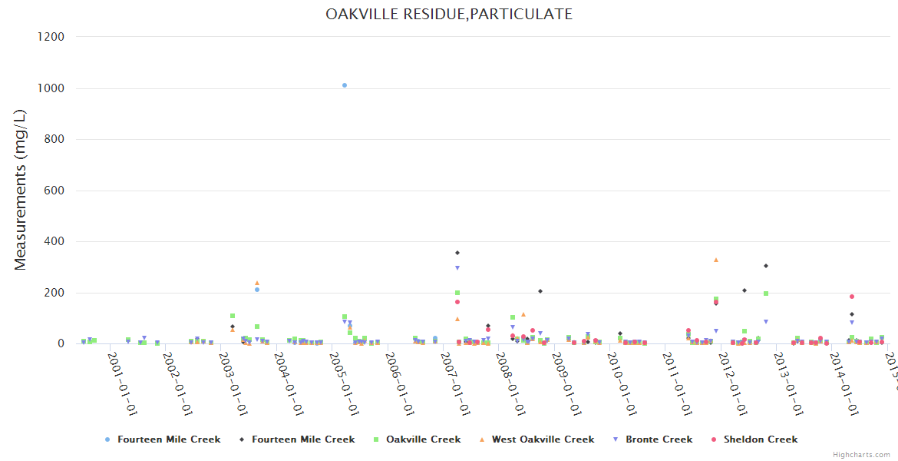Click the green square Oakville Creek legend marker

[x=376, y=439]
